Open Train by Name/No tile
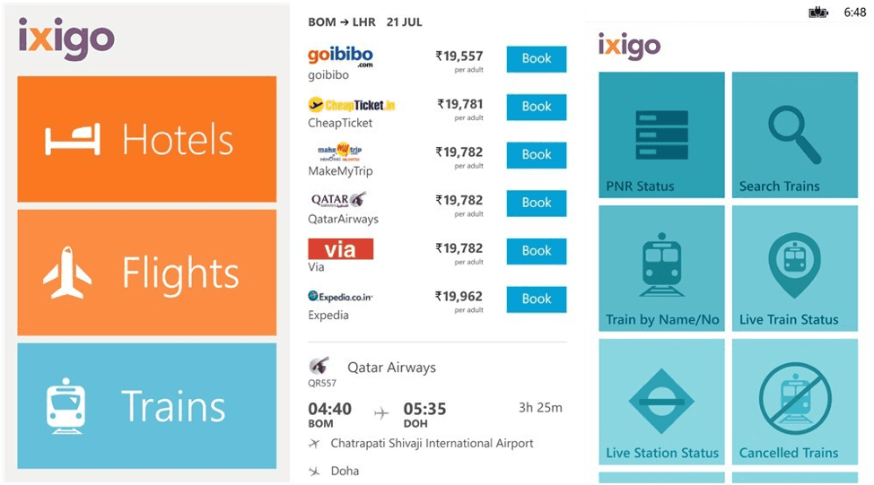Viewport: 874px width, 485px height. click(x=661, y=268)
